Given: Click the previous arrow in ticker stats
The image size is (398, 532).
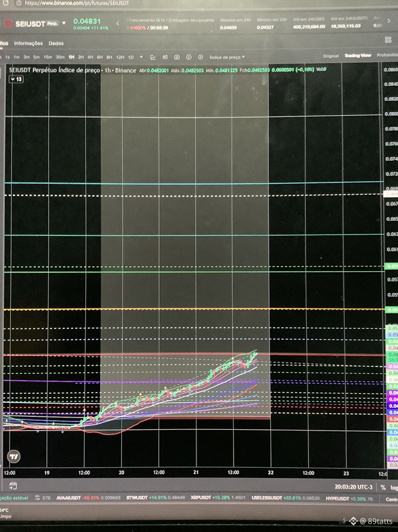Looking at the screenshot, I should pyautogui.click(x=117, y=23).
